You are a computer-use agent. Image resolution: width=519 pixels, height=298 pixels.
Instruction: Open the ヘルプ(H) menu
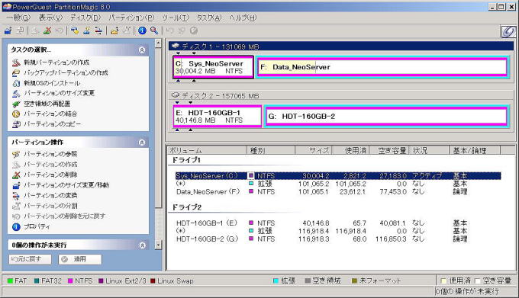[243, 18]
